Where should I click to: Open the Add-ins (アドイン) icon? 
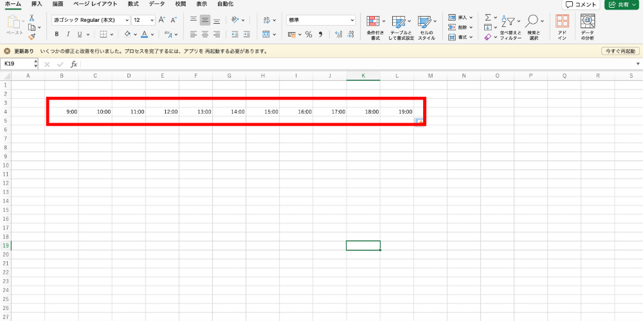(x=562, y=28)
